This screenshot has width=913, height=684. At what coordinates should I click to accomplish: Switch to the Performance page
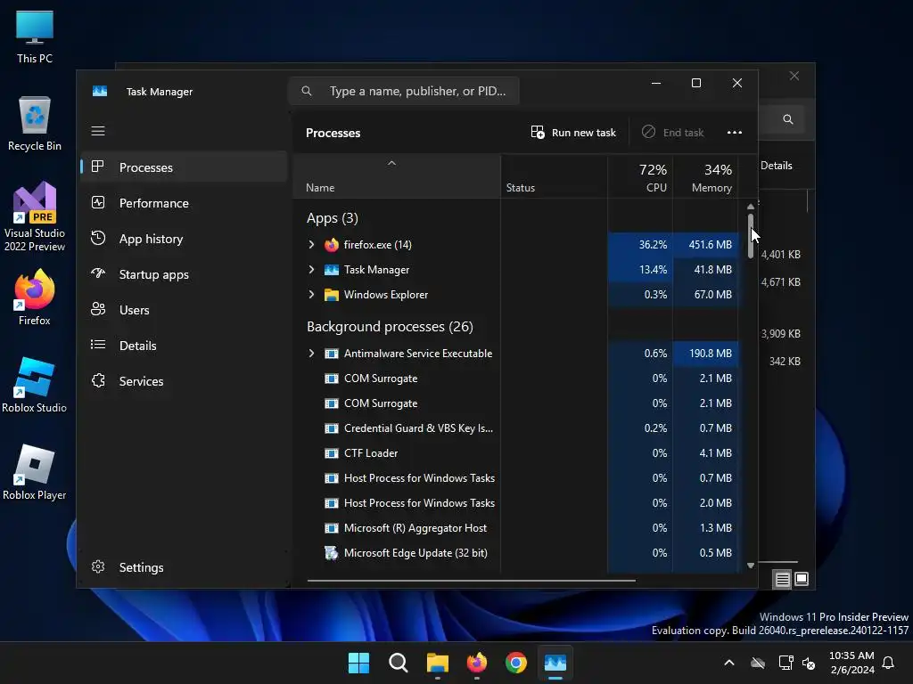click(x=184, y=203)
